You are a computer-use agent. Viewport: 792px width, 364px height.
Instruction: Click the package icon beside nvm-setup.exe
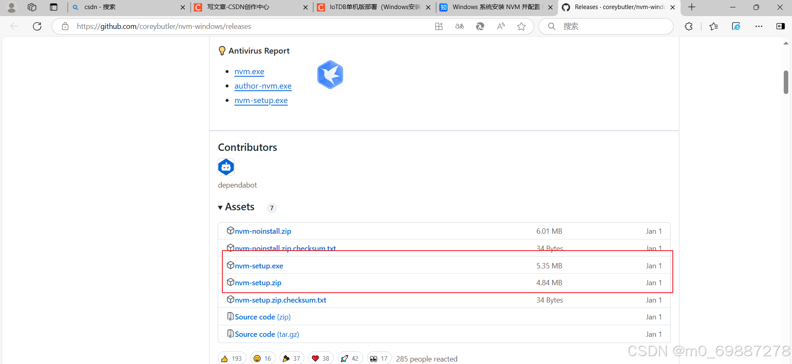(231, 265)
